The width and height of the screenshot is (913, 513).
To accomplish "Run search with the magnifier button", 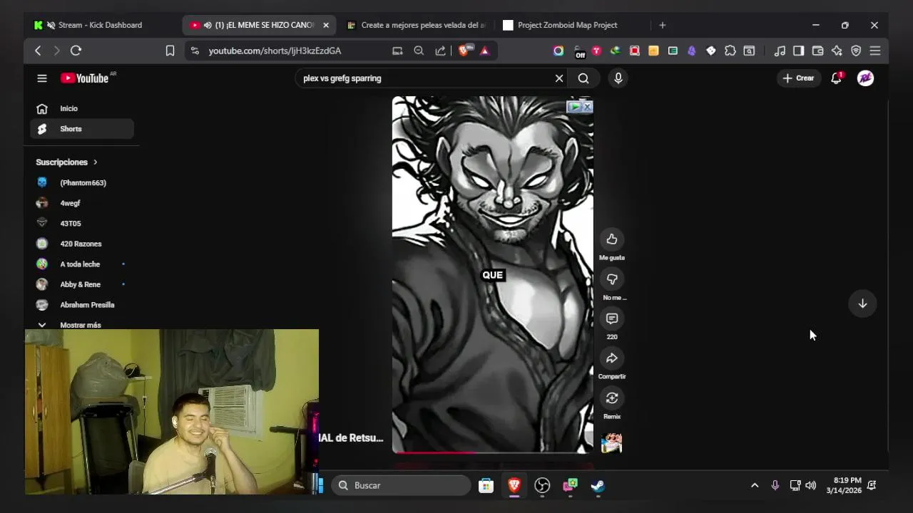I will click(x=583, y=78).
